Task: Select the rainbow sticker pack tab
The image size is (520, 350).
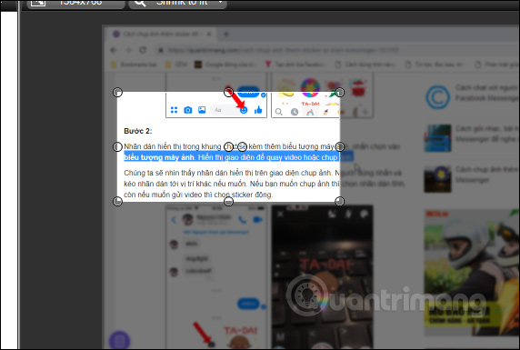Action: (x=310, y=112)
